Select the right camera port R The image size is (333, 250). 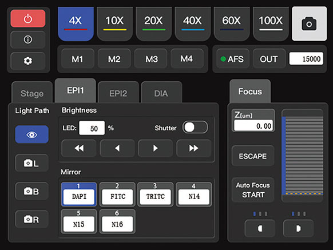[31, 219]
